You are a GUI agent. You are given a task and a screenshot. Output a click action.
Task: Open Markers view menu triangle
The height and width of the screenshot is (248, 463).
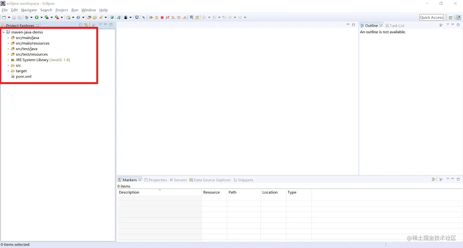(448, 179)
